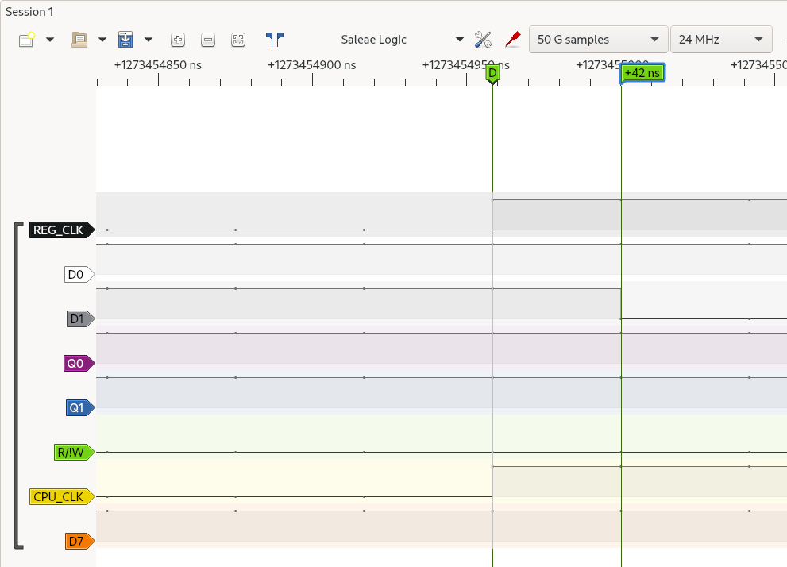Click the Save capture icon

(x=125, y=40)
